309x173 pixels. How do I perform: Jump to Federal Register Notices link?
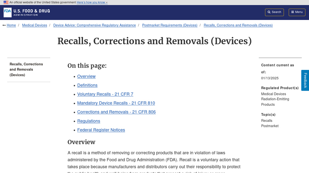click(x=101, y=130)
